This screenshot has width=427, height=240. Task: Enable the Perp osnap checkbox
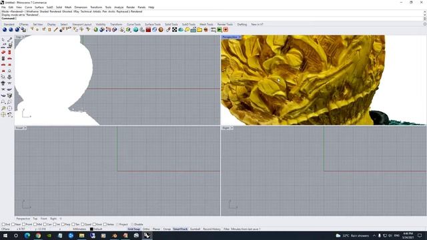point(63,225)
